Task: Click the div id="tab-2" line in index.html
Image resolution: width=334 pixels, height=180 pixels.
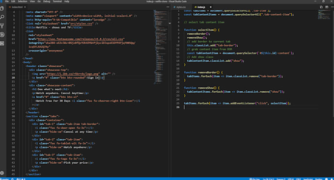Action: pyautogui.click(x=57, y=140)
